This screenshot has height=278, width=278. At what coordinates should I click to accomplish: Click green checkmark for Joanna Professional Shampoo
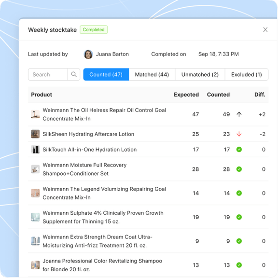point(239,265)
